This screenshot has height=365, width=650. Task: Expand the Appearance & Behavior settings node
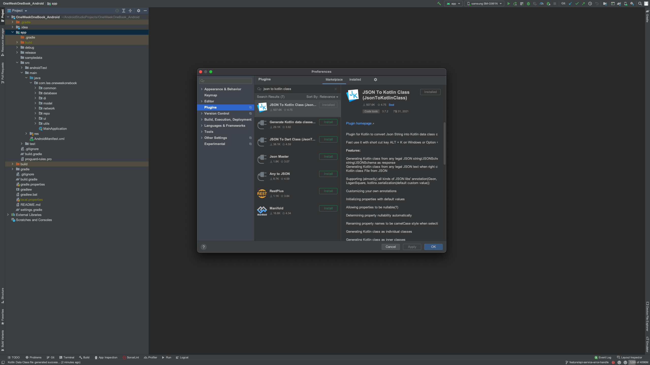point(202,89)
